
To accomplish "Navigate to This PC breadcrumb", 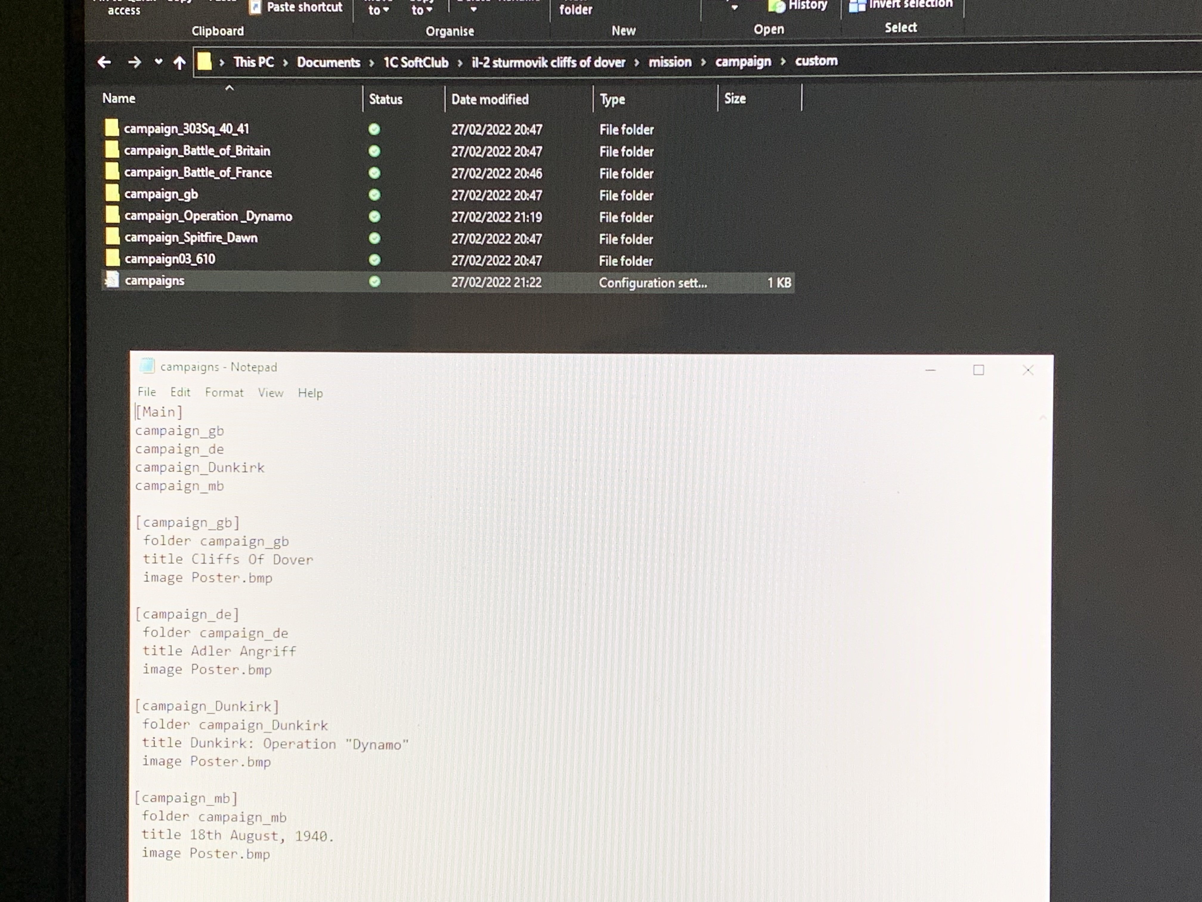I will click(254, 62).
